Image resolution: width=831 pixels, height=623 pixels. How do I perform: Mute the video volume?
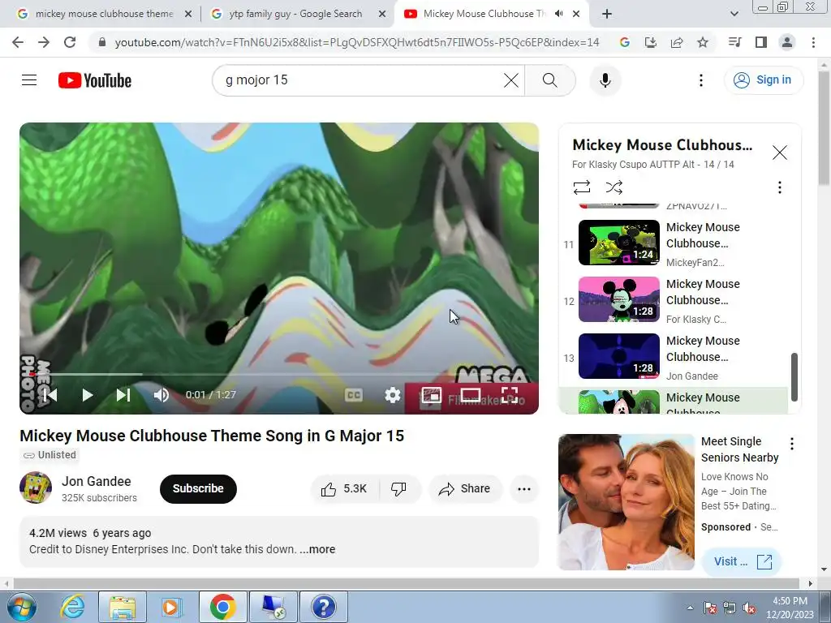(x=161, y=395)
